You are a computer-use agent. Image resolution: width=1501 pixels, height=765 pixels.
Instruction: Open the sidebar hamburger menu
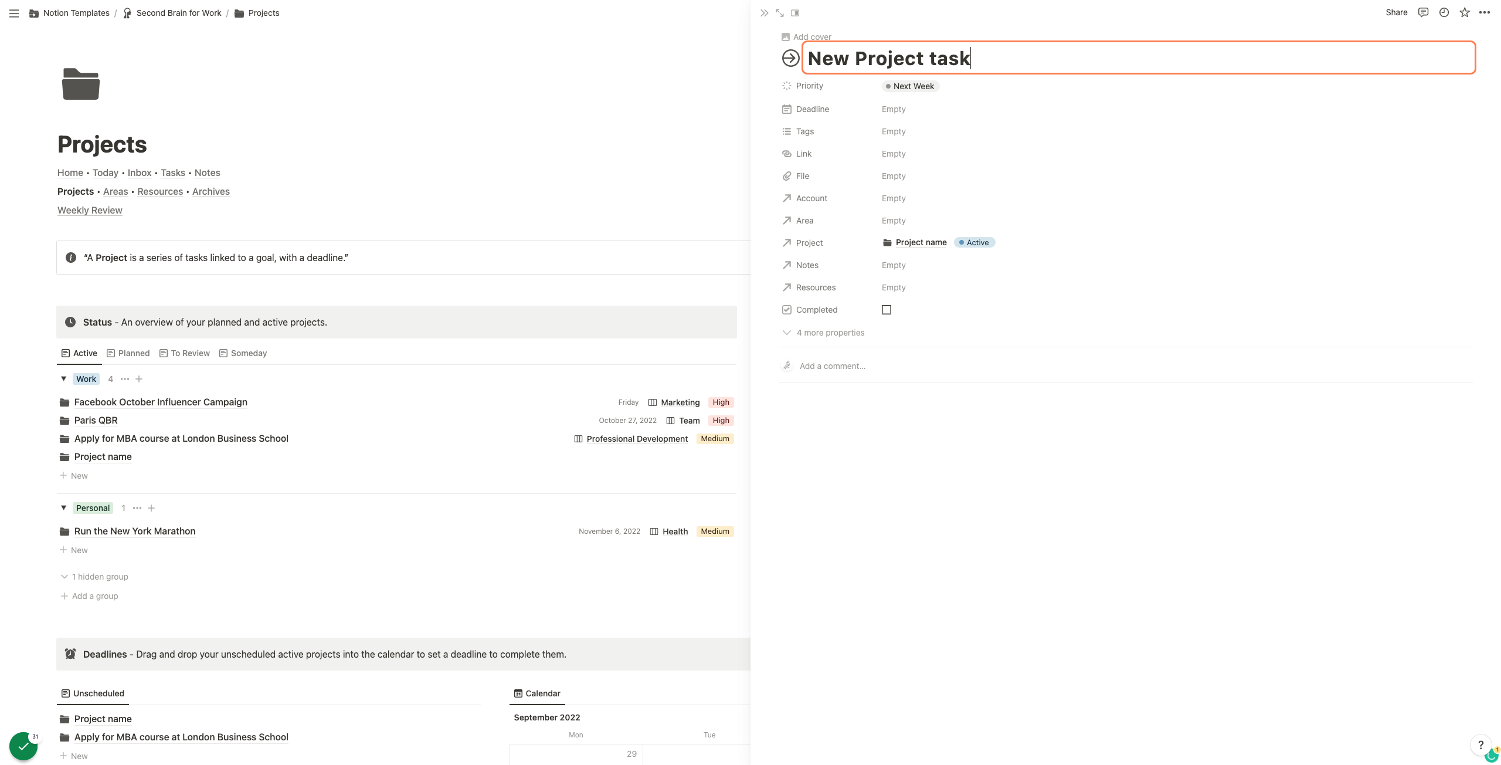(x=14, y=13)
